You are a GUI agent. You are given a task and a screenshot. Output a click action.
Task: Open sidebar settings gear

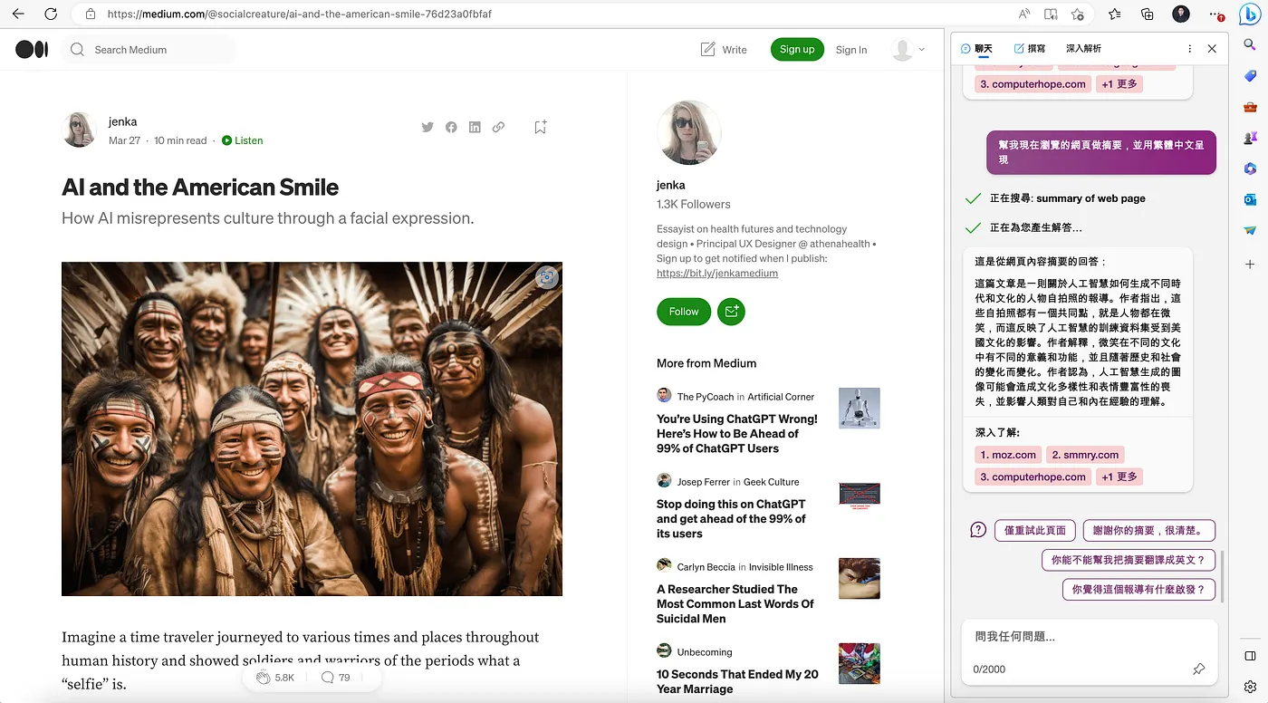tap(1250, 687)
